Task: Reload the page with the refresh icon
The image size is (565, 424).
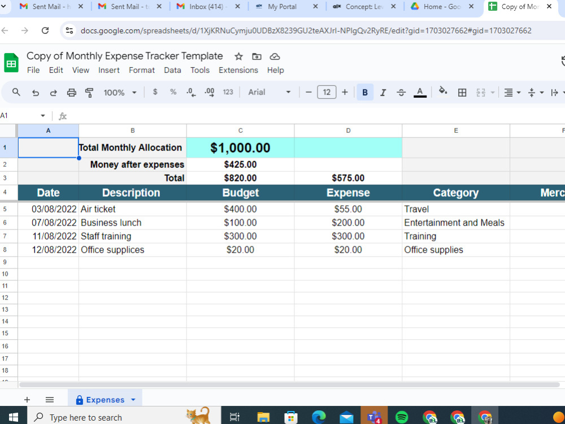Action: (45, 31)
